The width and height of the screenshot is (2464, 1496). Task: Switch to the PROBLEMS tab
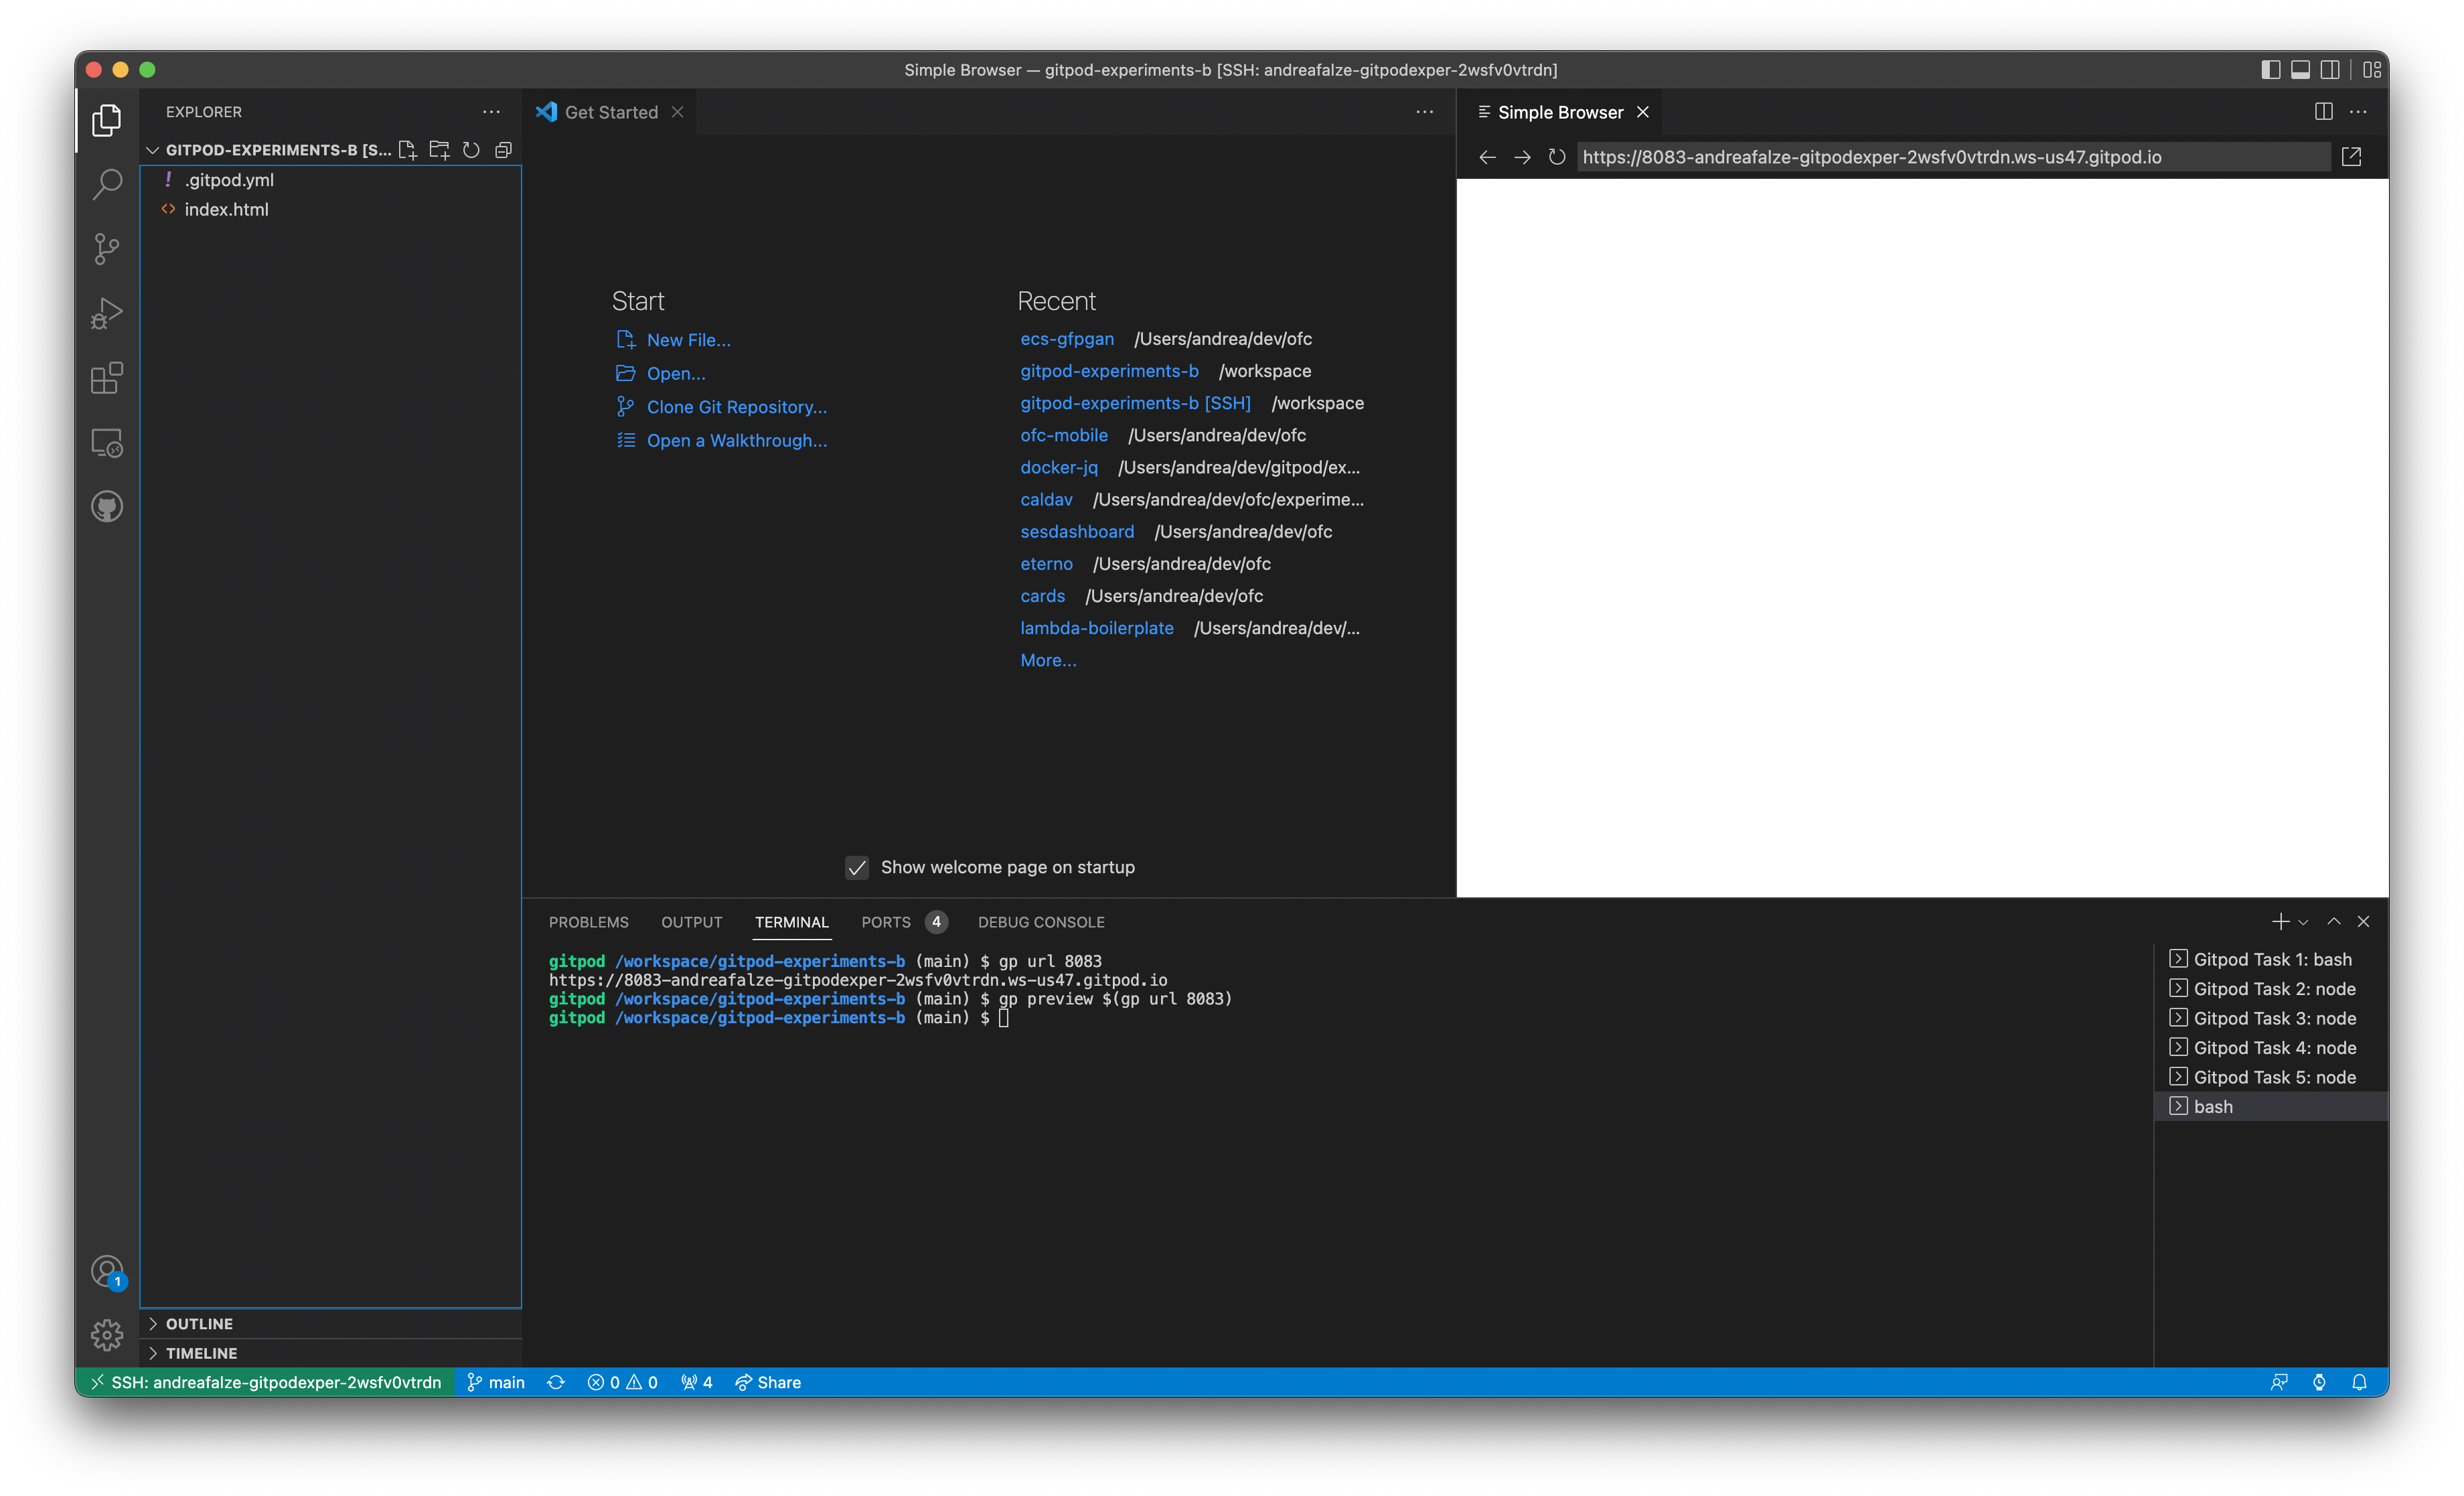588,921
